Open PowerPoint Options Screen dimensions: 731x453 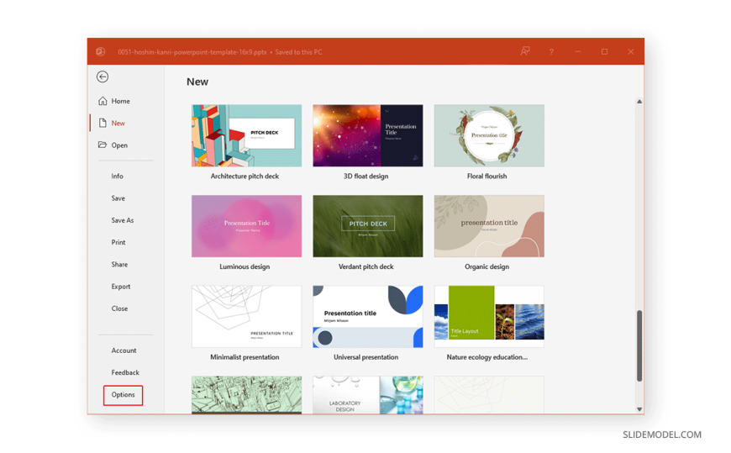coord(123,395)
